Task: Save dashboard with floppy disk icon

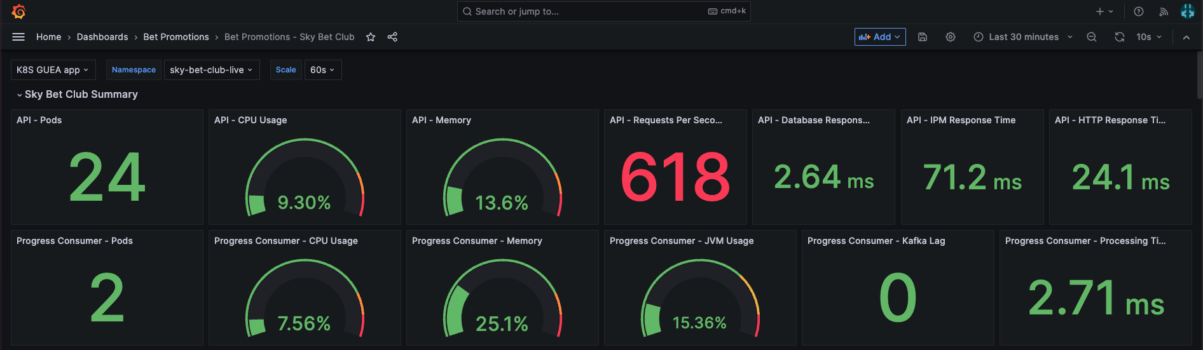Action: (923, 37)
